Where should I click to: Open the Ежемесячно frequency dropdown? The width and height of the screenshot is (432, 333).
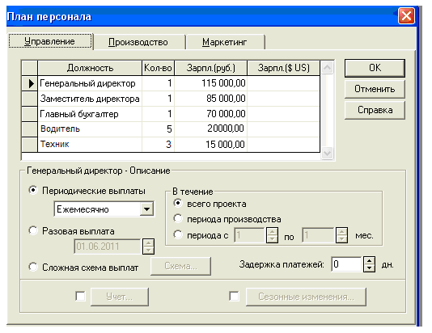point(146,209)
